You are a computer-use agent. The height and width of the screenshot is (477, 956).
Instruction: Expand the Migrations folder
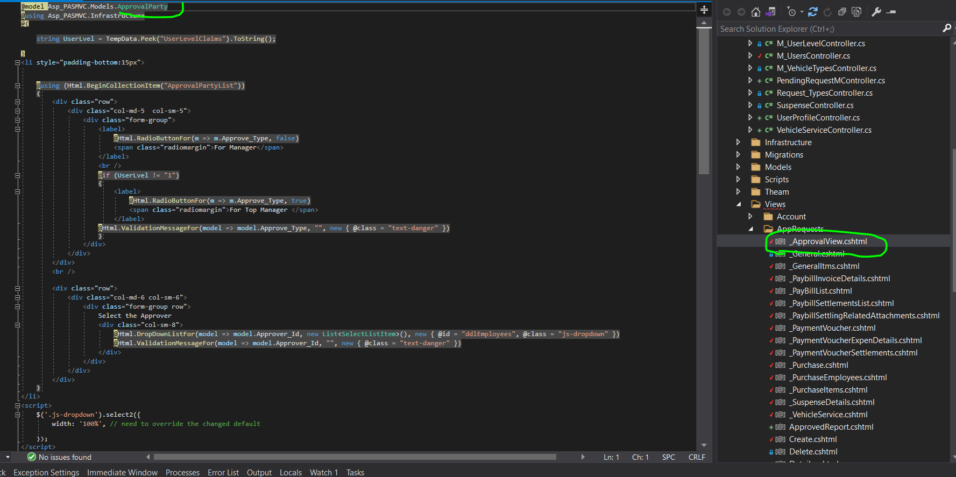(738, 154)
